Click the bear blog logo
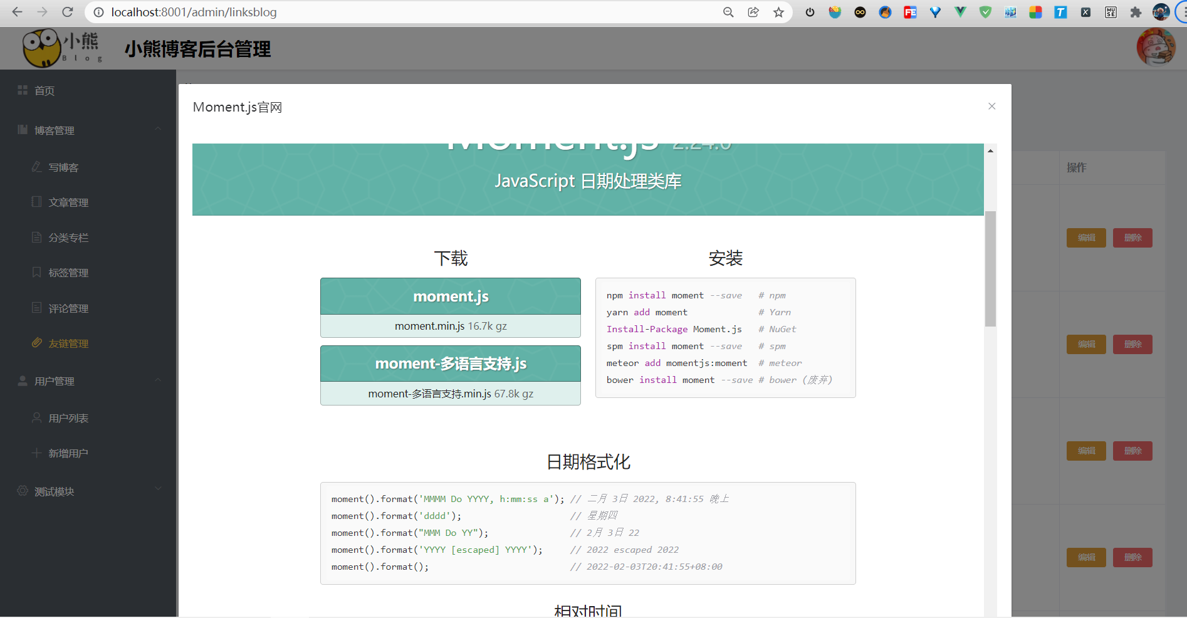The image size is (1187, 618). (62, 48)
